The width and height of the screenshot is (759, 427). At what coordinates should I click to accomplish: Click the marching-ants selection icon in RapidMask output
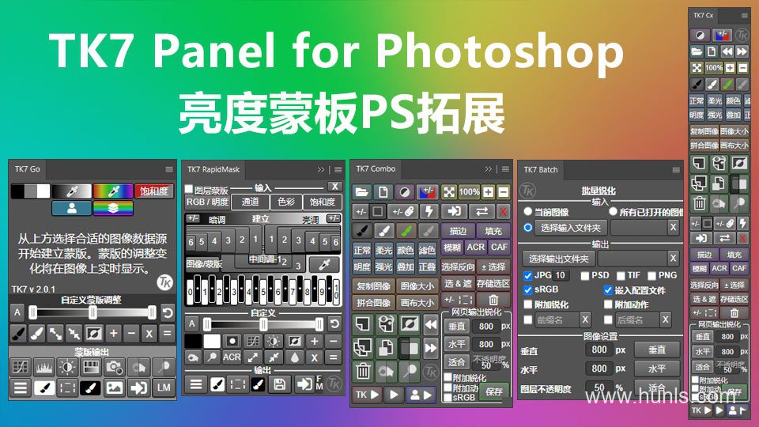pyautogui.click(x=237, y=384)
